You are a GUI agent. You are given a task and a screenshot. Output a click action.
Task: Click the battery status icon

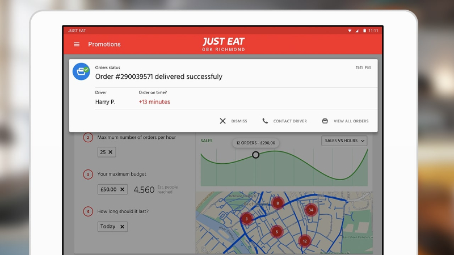[x=364, y=31]
